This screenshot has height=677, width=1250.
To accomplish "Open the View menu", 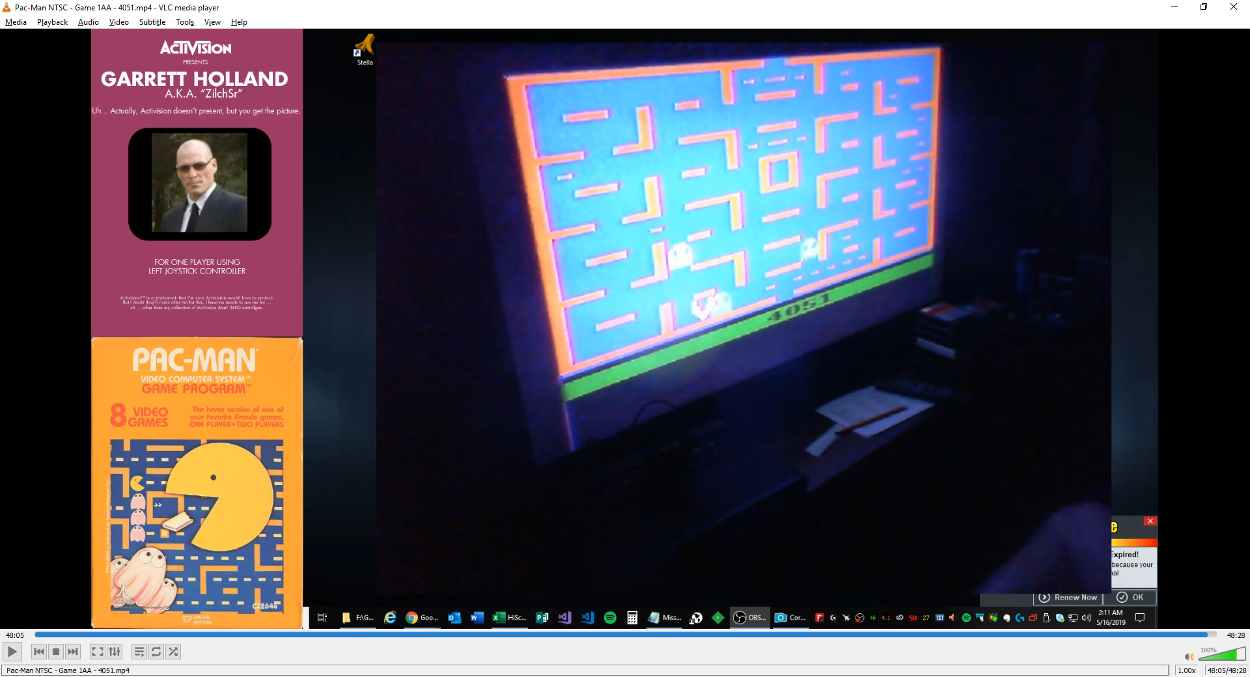I will pos(212,22).
